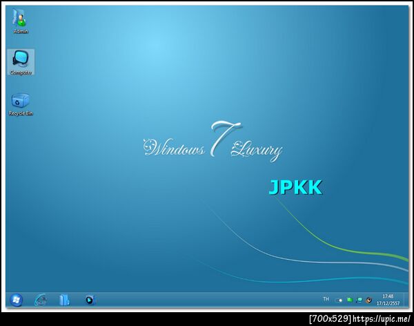The width and height of the screenshot is (414, 326).
Task: Open Windows Explorer libraries from the taskbar
Action: point(64,300)
